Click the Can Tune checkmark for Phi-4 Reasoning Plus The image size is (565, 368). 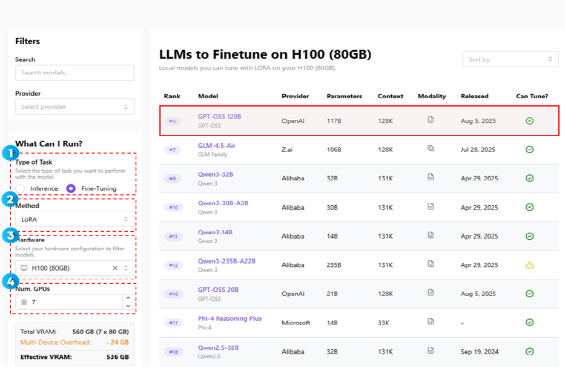529,323
